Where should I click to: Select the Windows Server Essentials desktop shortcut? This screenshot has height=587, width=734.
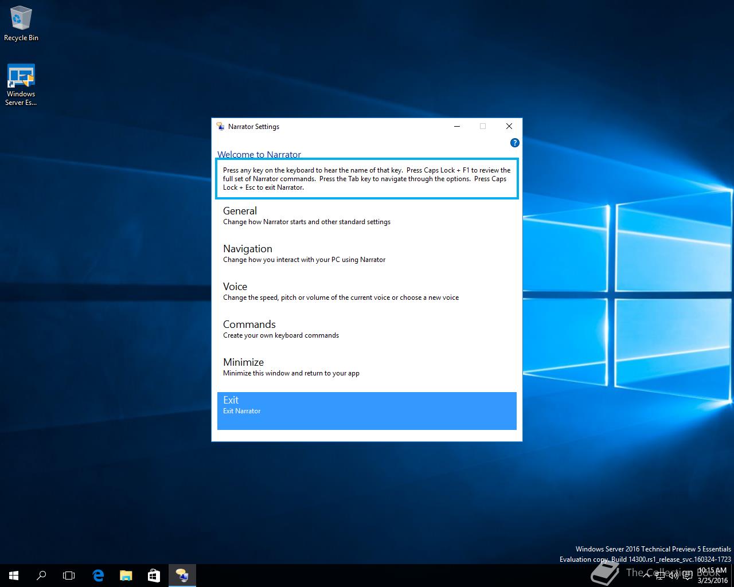(x=21, y=85)
